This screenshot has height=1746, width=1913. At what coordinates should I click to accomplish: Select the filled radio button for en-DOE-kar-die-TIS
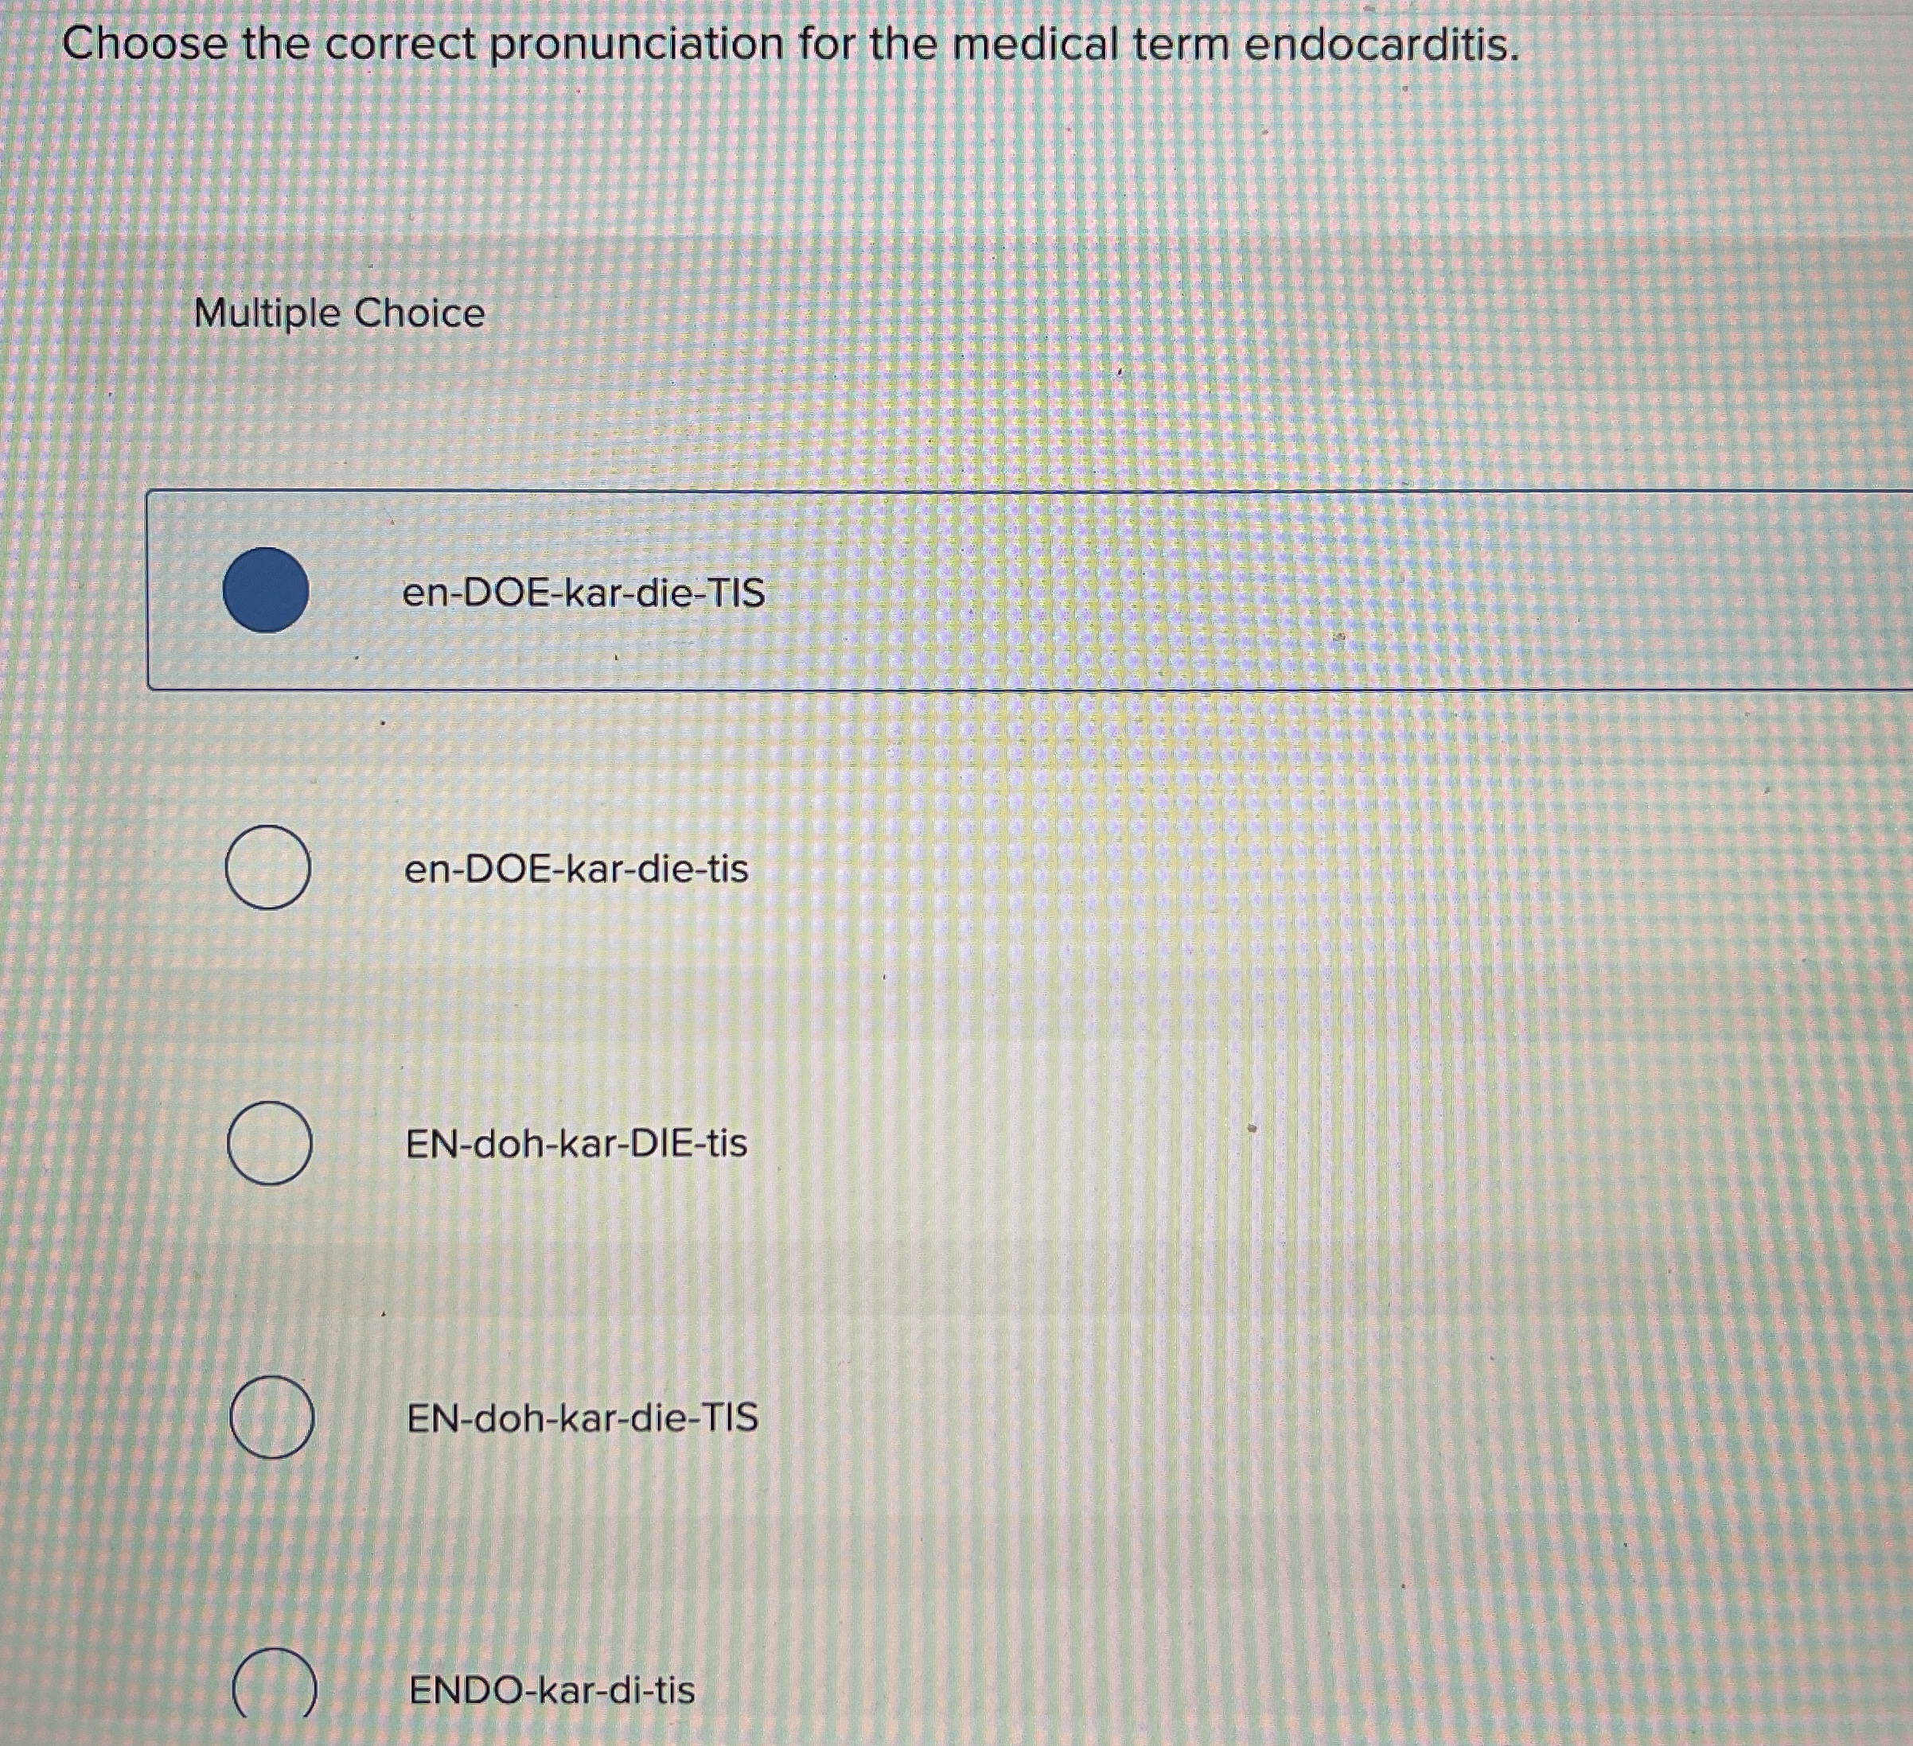266,590
